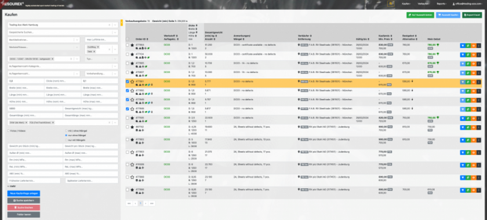View order 477904 details via orange eye icon
The width and height of the screenshot is (487, 220).
pyautogui.click(x=473, y=46)
